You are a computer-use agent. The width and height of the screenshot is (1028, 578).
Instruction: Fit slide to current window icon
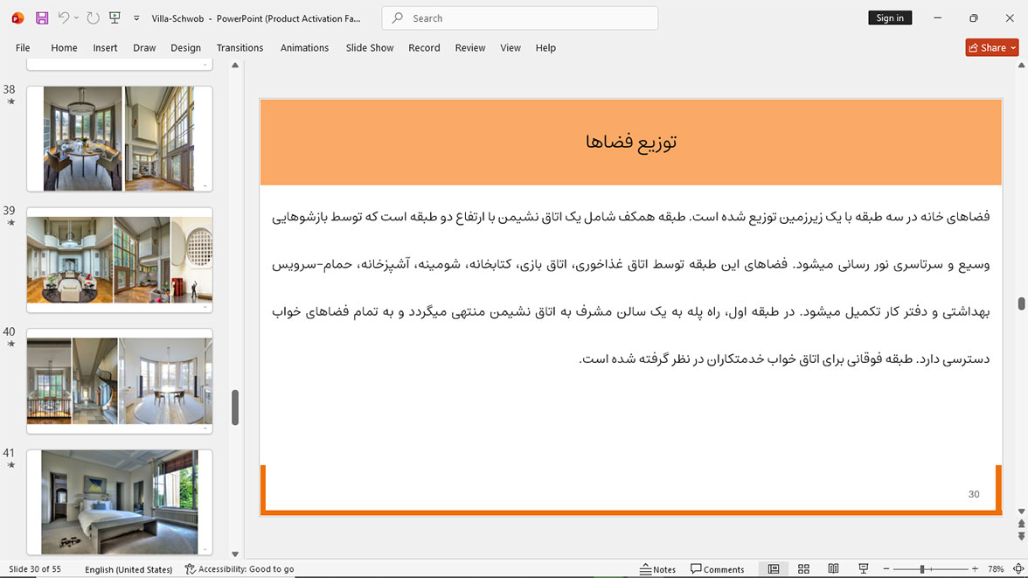tap(1018, 568)
